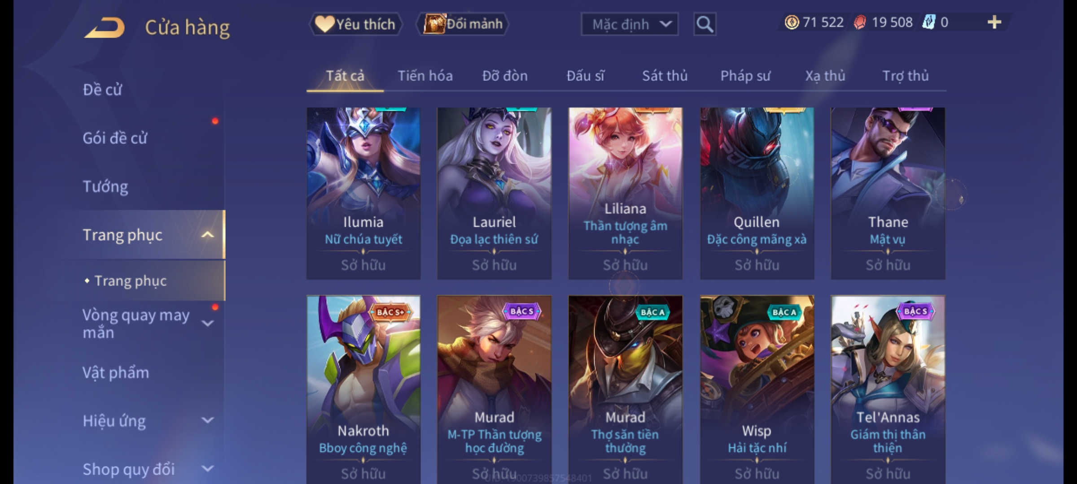Expand the Hiệu ứng sidebar section

click(207, 420)
